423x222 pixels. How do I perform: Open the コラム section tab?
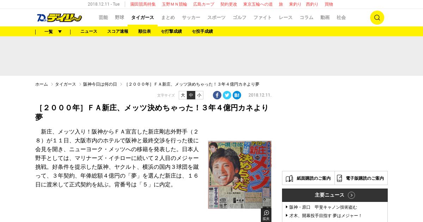306,18
